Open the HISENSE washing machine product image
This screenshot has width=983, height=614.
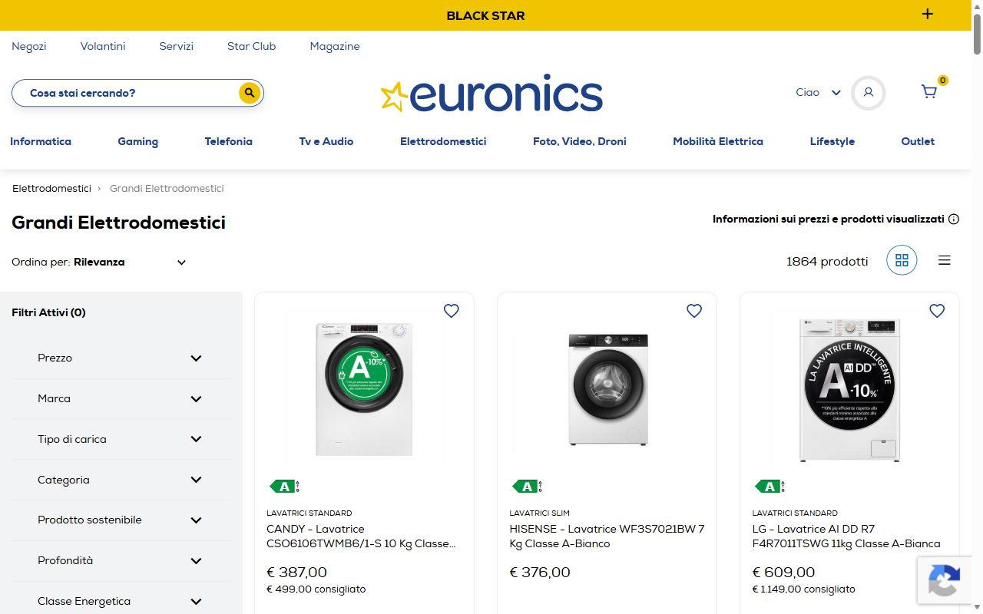(x=607, y=388)
